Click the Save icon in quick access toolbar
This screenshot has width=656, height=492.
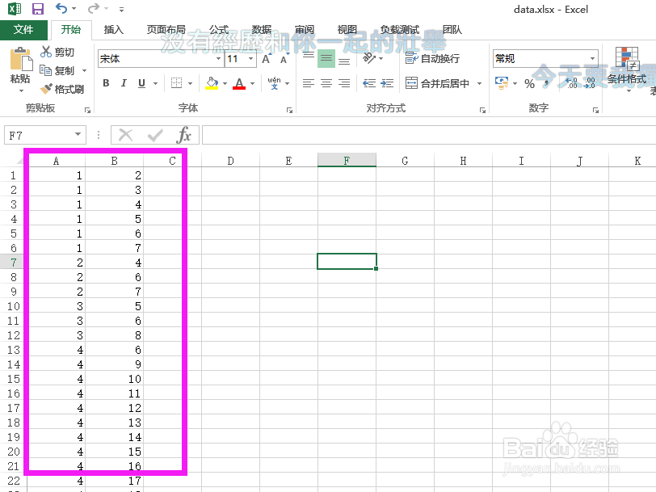(x=38, y=9)
